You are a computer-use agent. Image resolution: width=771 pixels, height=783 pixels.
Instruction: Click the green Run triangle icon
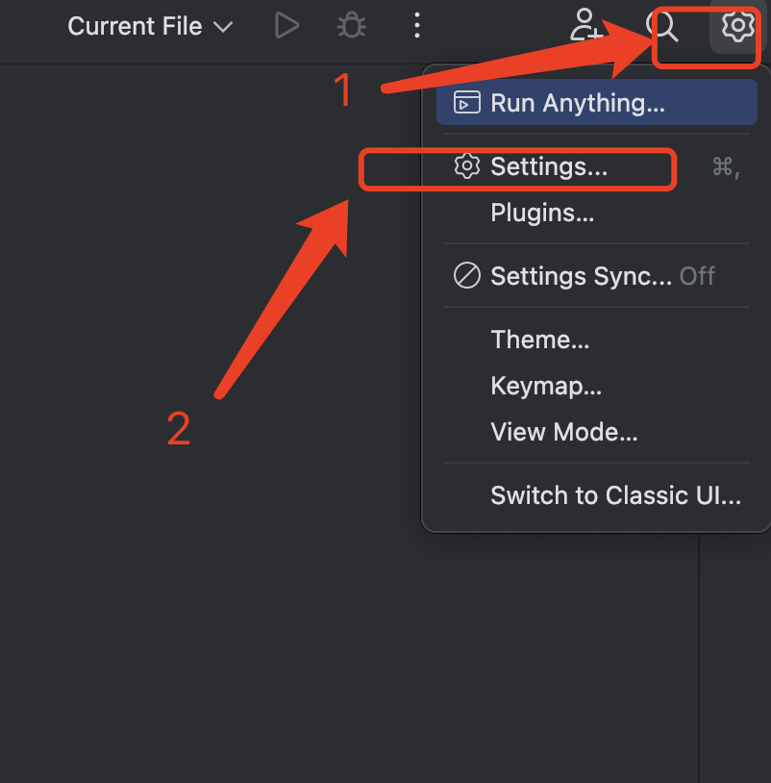(x=286, y=26)
